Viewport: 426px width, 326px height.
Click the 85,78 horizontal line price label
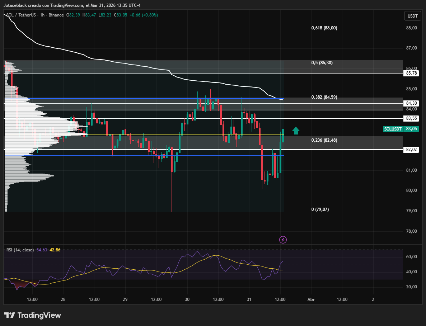pyautogui.click(x=411, y=73)
